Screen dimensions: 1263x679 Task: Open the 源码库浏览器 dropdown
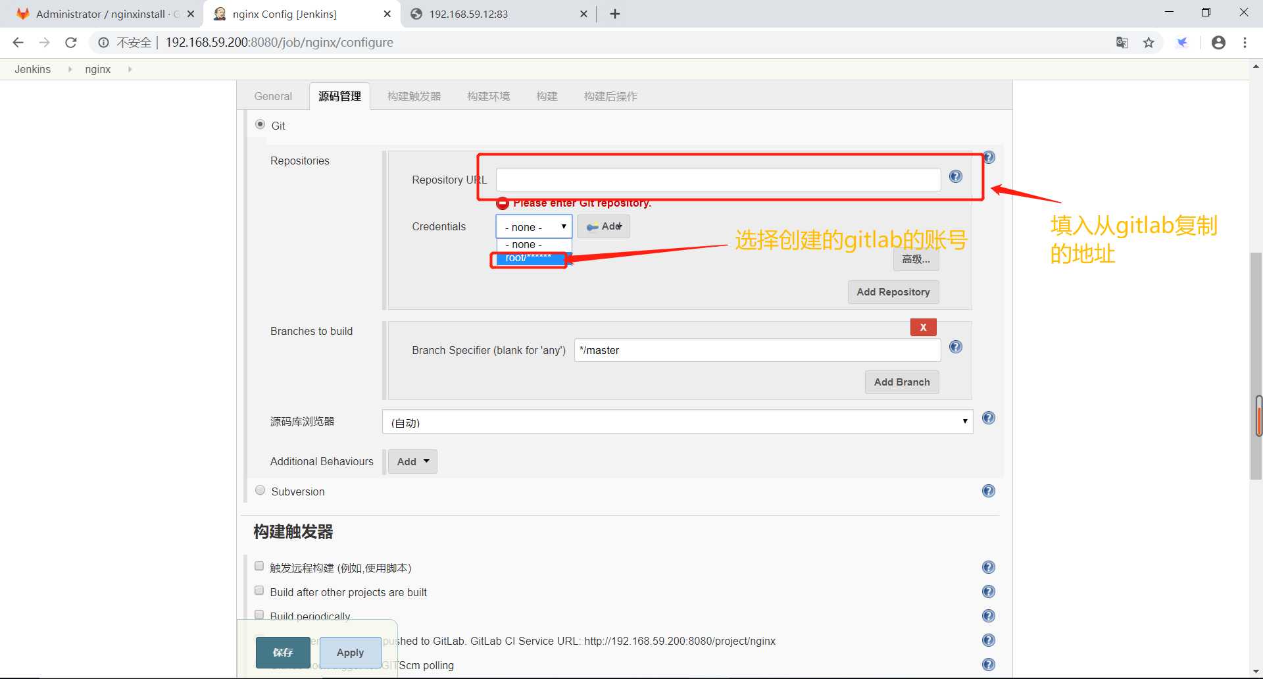click(x=678, y=422)
